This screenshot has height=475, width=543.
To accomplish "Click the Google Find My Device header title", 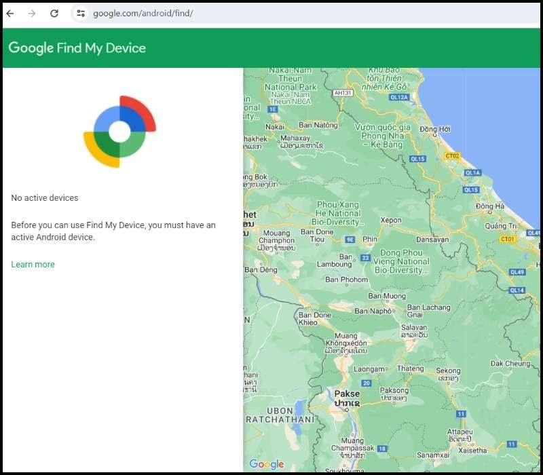I will (77, 48).
